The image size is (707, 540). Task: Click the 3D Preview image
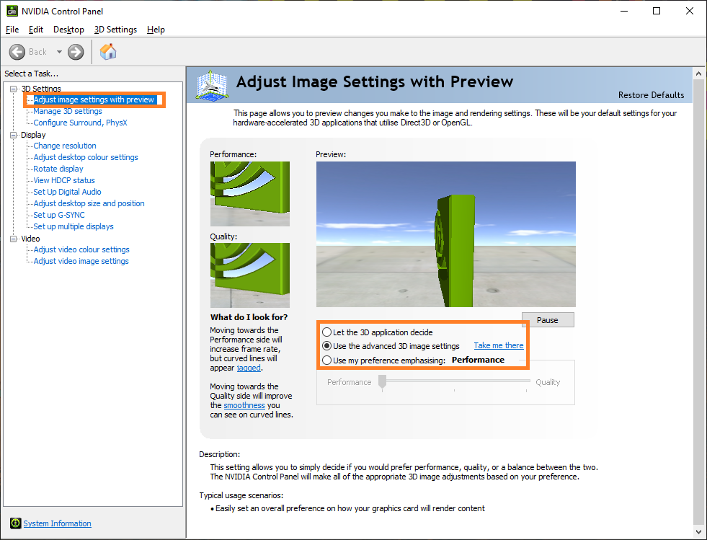tap(446, 234)
